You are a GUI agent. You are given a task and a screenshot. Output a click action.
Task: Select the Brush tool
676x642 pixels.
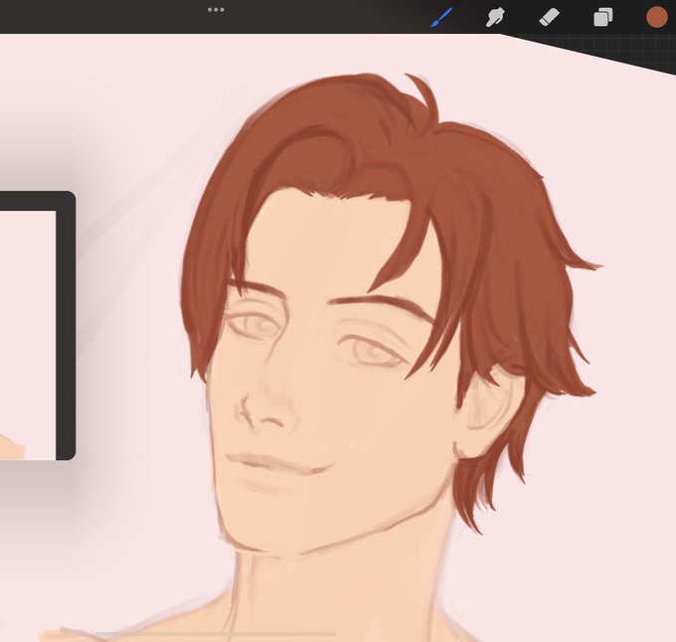[442, 17]
